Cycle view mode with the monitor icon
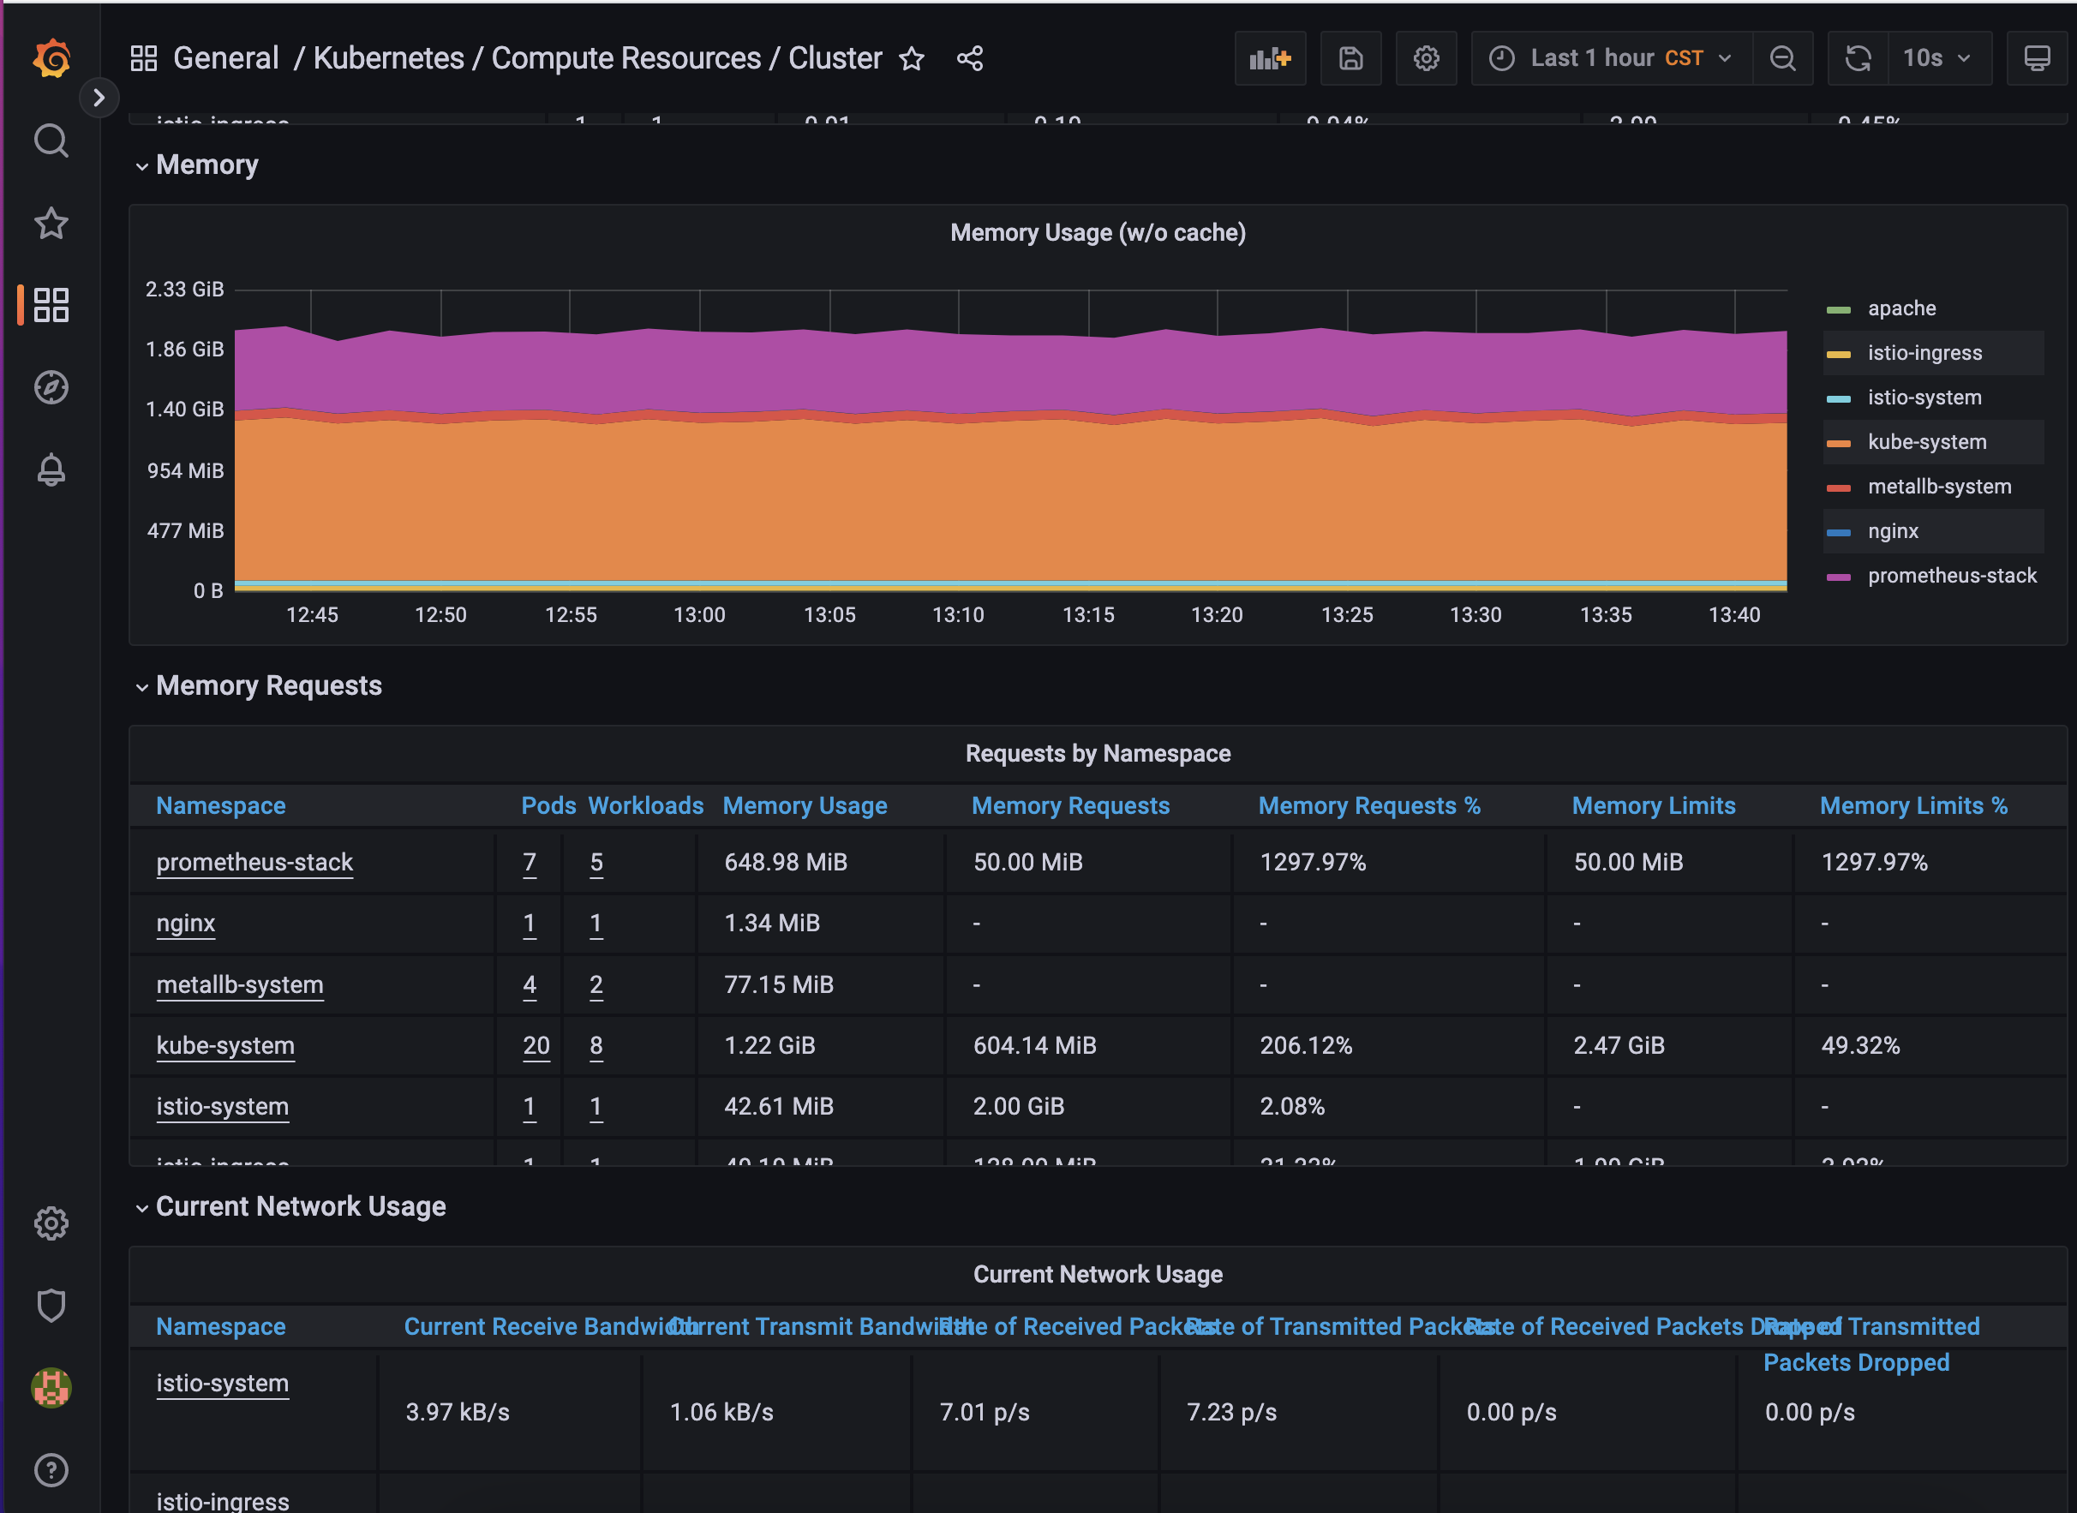This screenshot has width=2077, height=1513. (x=2037, y=58)
